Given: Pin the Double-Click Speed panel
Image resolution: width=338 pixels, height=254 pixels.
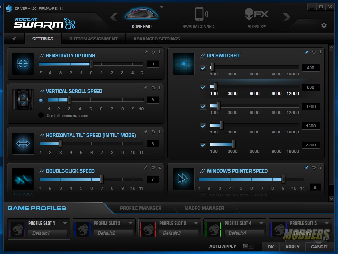Looking at the screenshot, I should 146,167.
